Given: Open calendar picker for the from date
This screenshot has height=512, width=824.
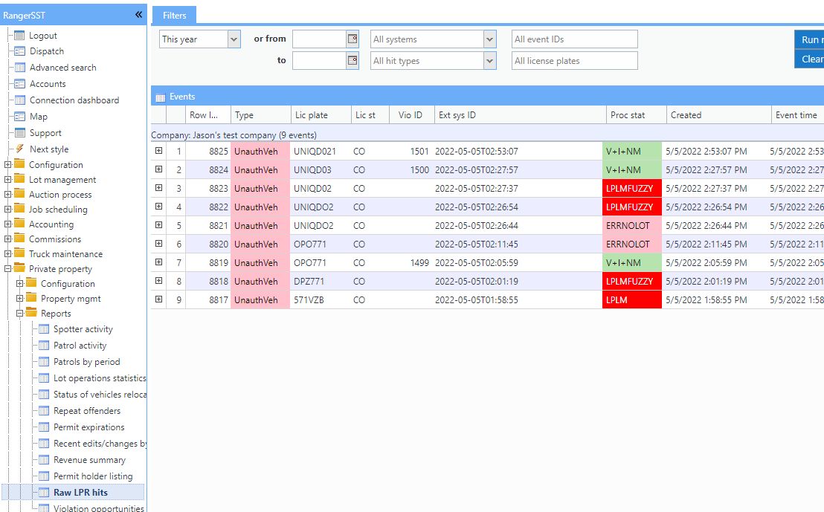Looking at the screenshot, I should tap(353, 39).
